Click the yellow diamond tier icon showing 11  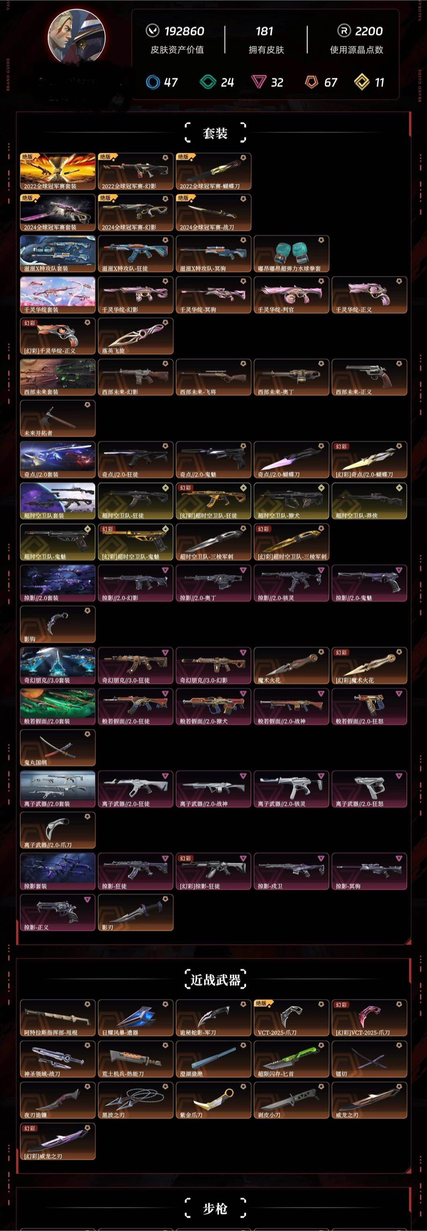click(362, 82)
